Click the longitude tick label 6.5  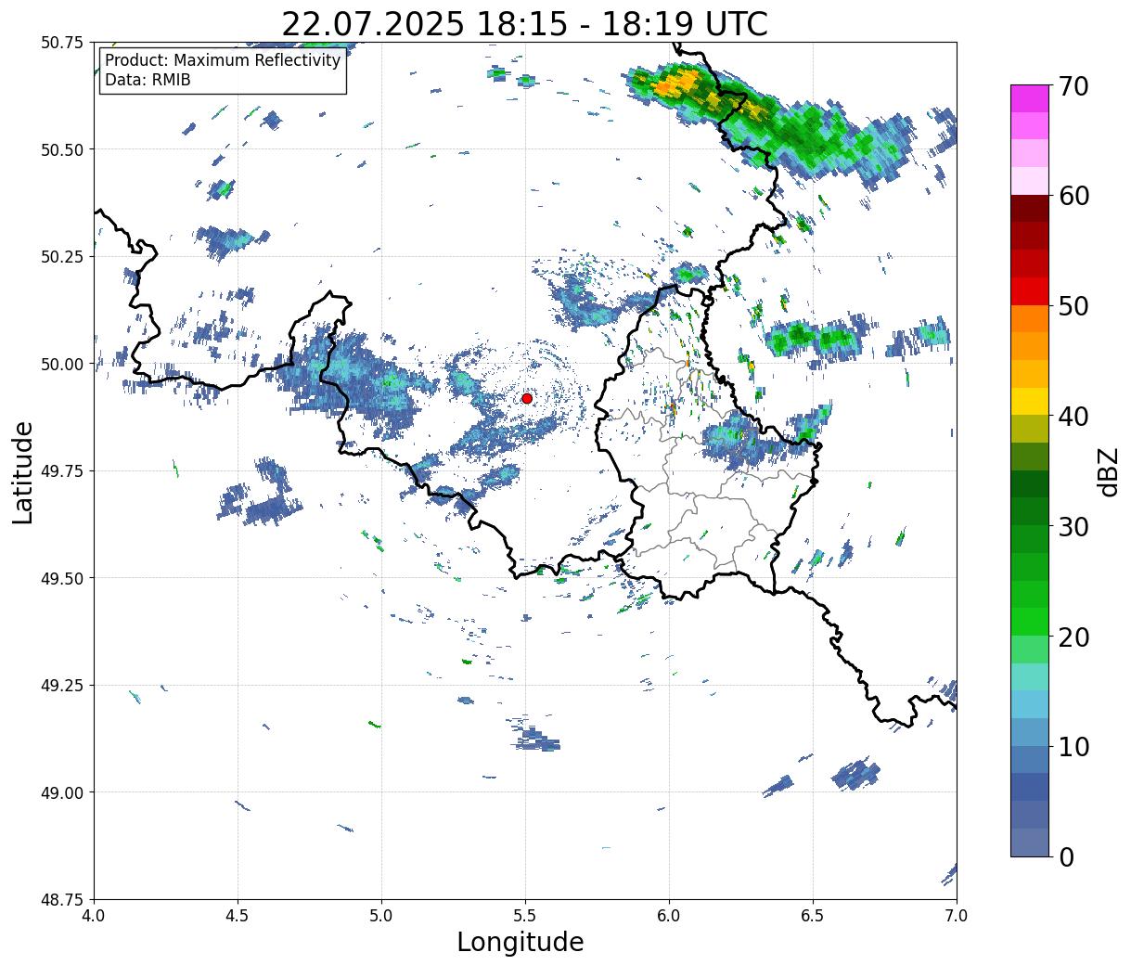pyautogui.click(x=813, y=916)
